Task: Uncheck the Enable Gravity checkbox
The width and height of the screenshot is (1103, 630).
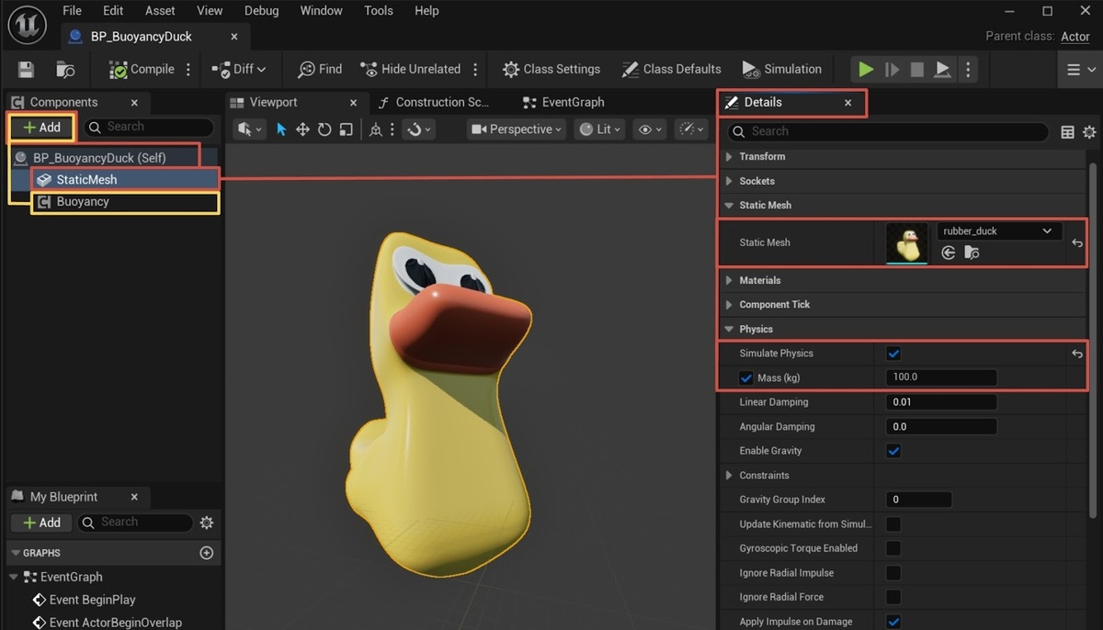Action: coord(893,451)
